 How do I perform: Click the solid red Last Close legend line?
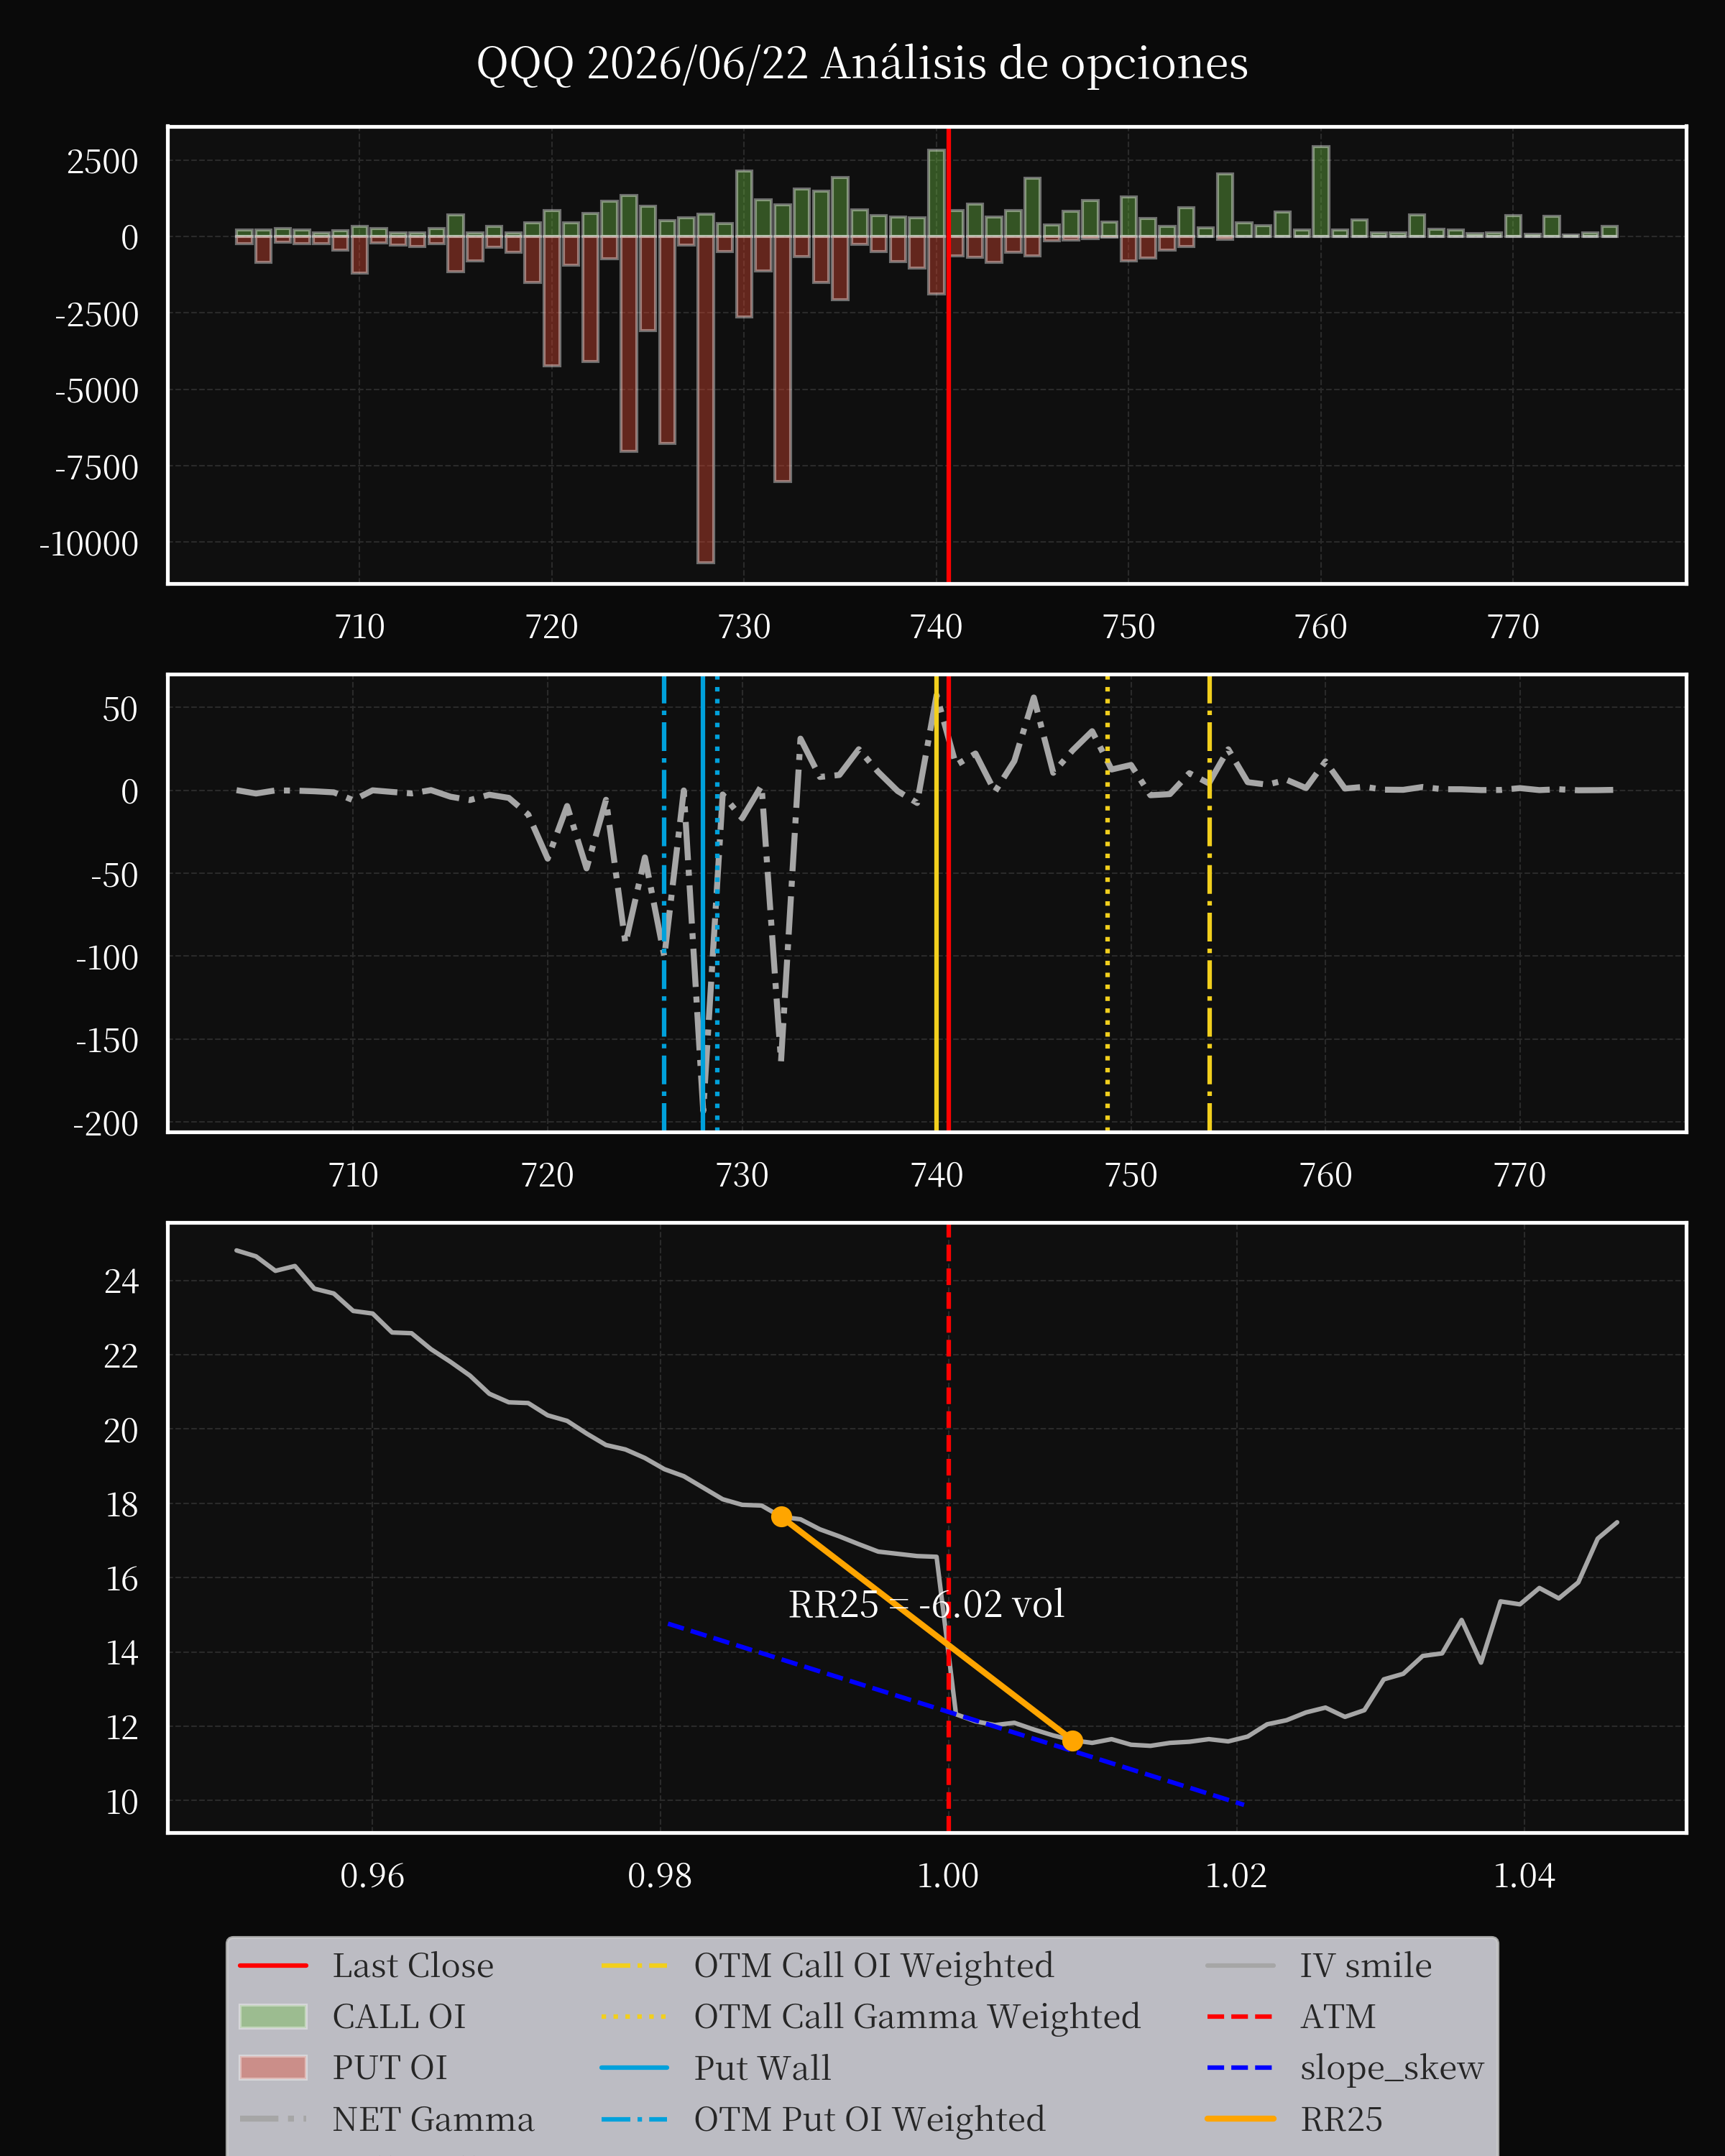[273, 1965]
